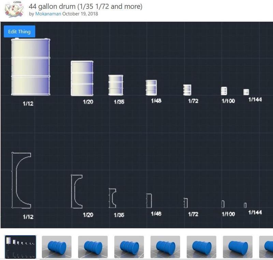273x260 pixels.
Task: Click the 1/72 scale drum rendering
Action: pyautogui.click(x=187, y=90)
